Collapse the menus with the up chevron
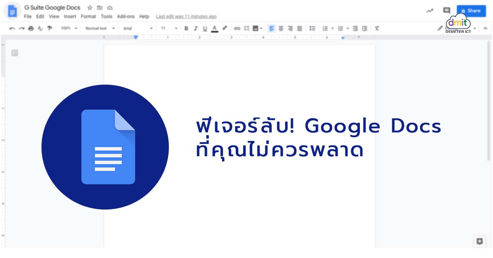The image size is (493, 258). [485, 28]
